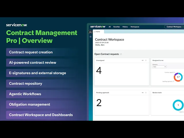Open the Favorites menu
184x138 pixels.
tap(116, 27)
